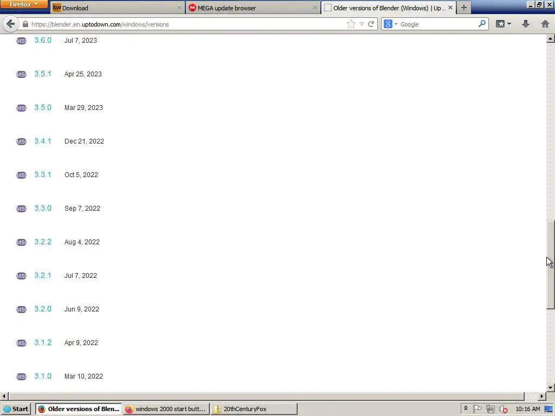
Task: Click MSI icon next to version 3.6.0
Action: click(x=21, y=41)
